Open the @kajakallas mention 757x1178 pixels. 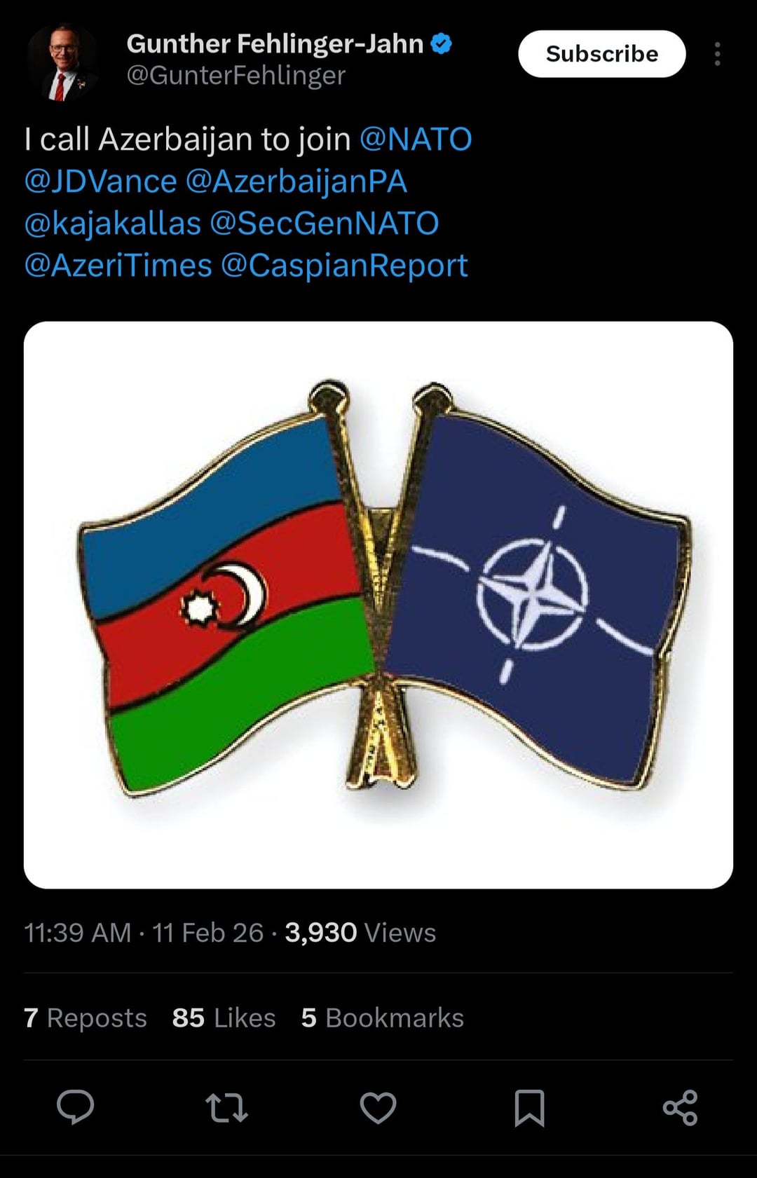[x=113, y=223]
